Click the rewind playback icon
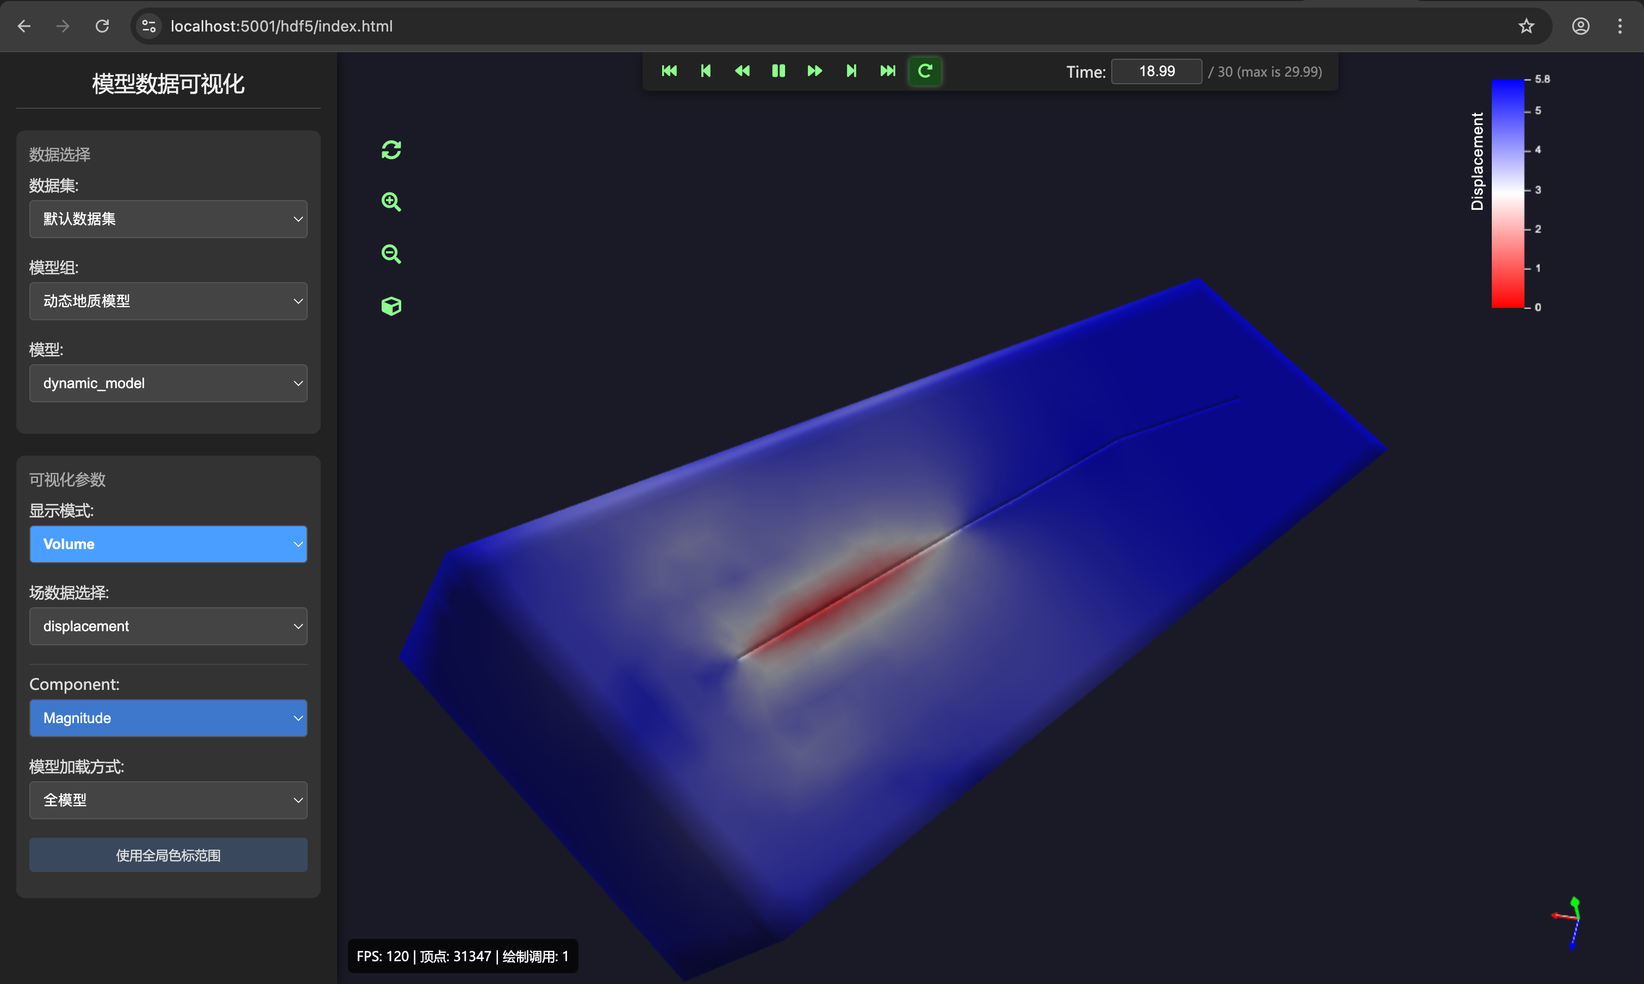1644x984 pixels. point(742,71)
